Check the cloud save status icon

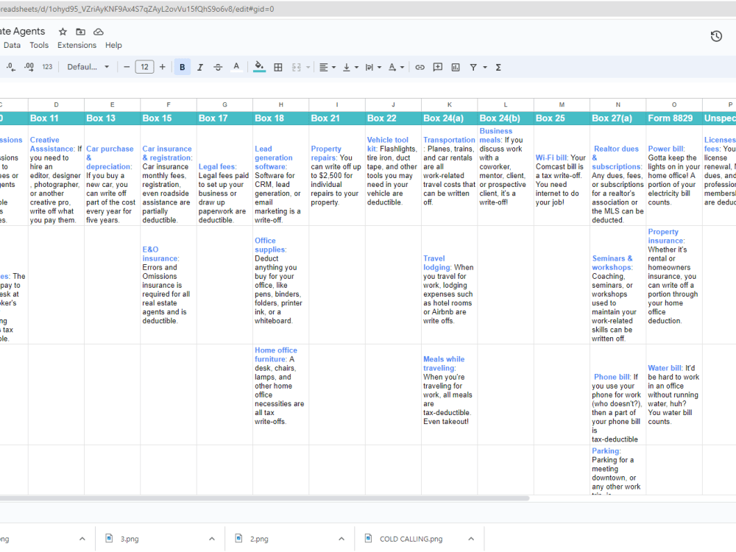[98, 32]
